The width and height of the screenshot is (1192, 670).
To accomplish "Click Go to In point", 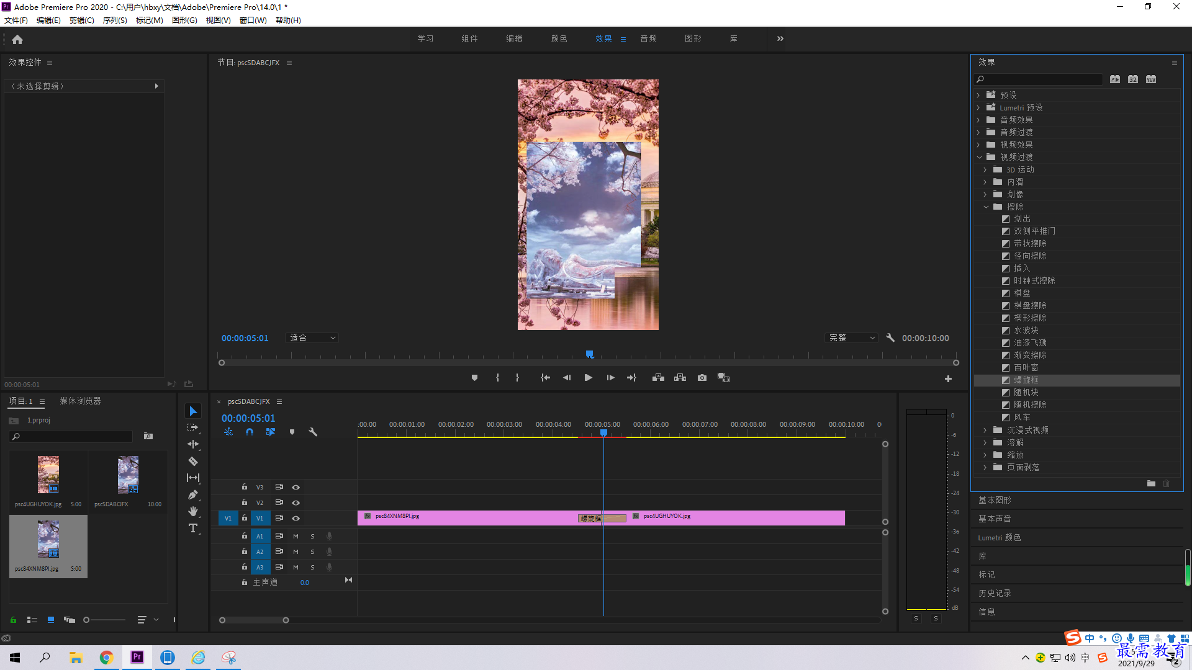I will coord(545,378).
